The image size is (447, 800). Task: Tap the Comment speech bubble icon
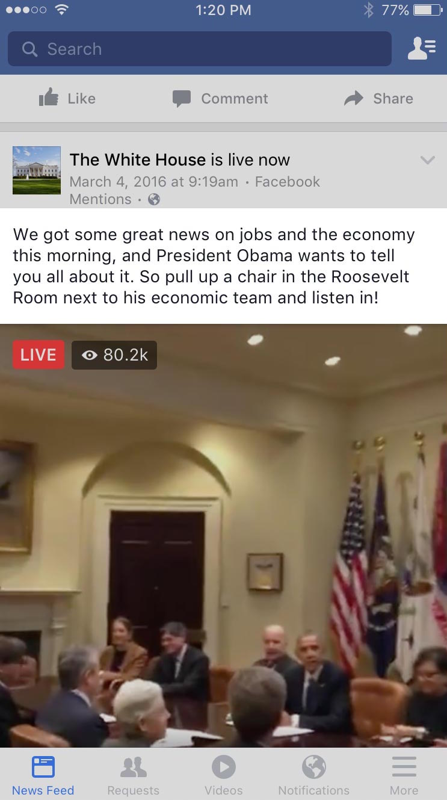tap(182, 99)
